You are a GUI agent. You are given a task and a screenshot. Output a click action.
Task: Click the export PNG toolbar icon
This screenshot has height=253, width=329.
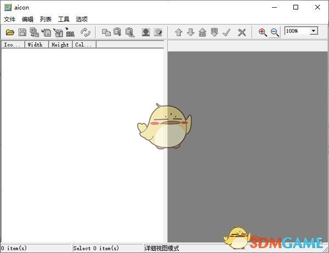[70, 32]
